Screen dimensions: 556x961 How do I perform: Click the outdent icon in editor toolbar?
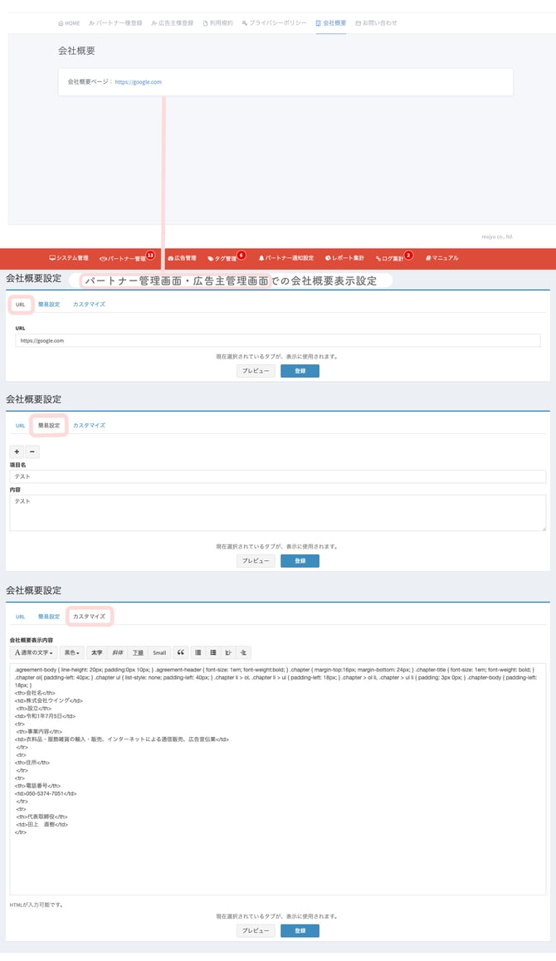point(229,653)
